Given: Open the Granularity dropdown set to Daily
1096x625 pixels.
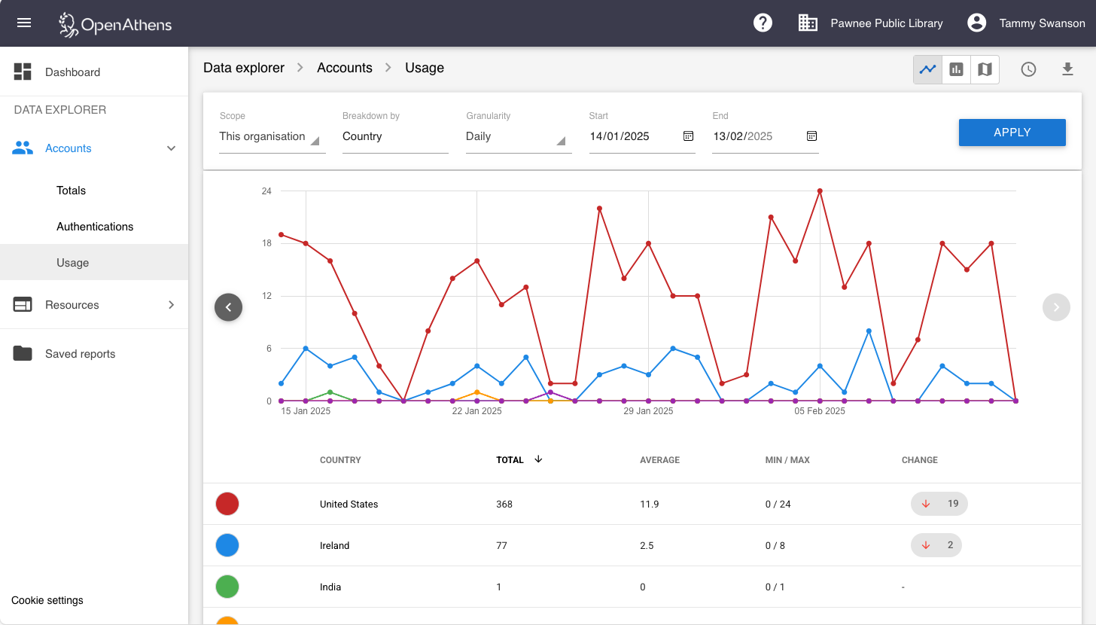Looking at the screenshot, I should [518, 136].
